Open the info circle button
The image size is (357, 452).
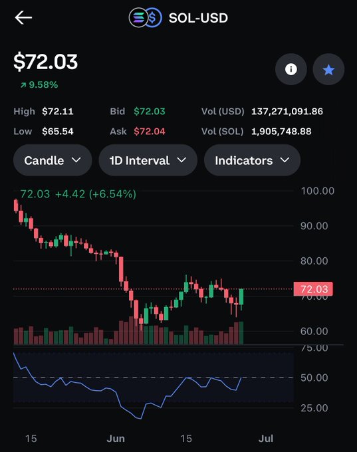(x=291, y=69)
